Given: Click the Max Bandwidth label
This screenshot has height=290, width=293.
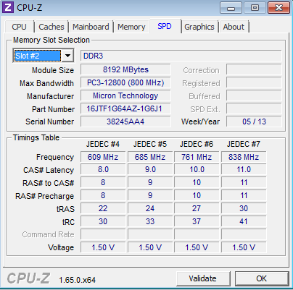Looking at the screenshot, I should coord(46,83).
